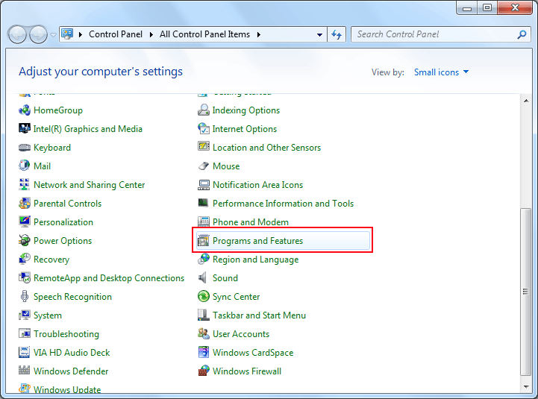Open the View by Small icons dropdown

pyautogui.click(x=441, y=72)
